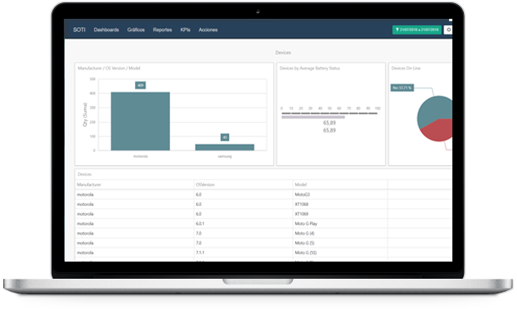Select the motorola bar in chart
Viewport: 517px width, 309px height.
coord(141,121)
